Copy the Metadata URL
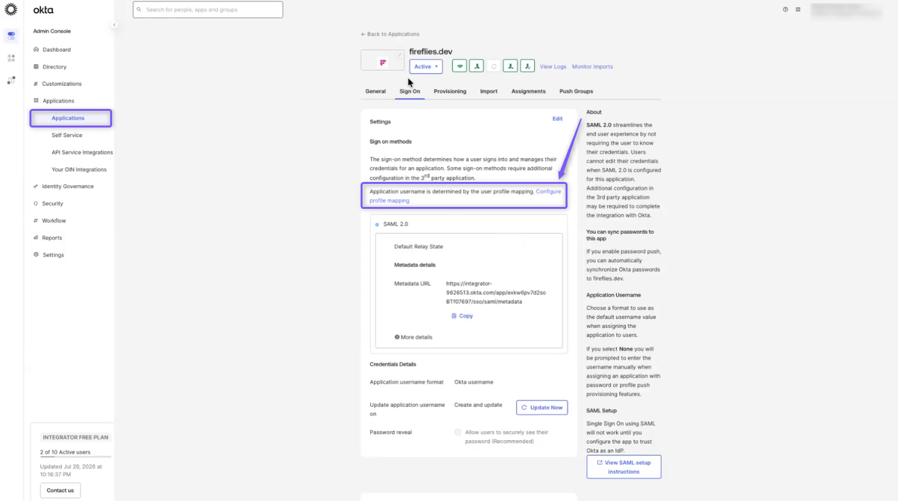Viewport: 898px width, 501px height. 462,316
